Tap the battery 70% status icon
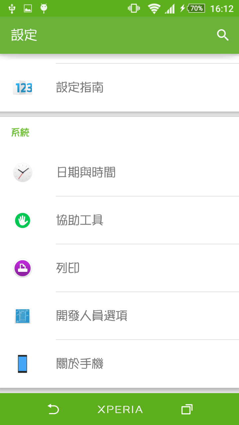This screenshot has width=239, height=425. [196, 8]
